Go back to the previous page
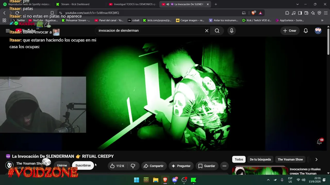The height and width of the screenshot is (185, 330). point(4,13)
